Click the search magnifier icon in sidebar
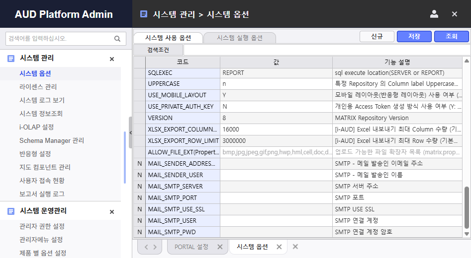The height and width of the screenshot is (258, 471). [117, 39]
